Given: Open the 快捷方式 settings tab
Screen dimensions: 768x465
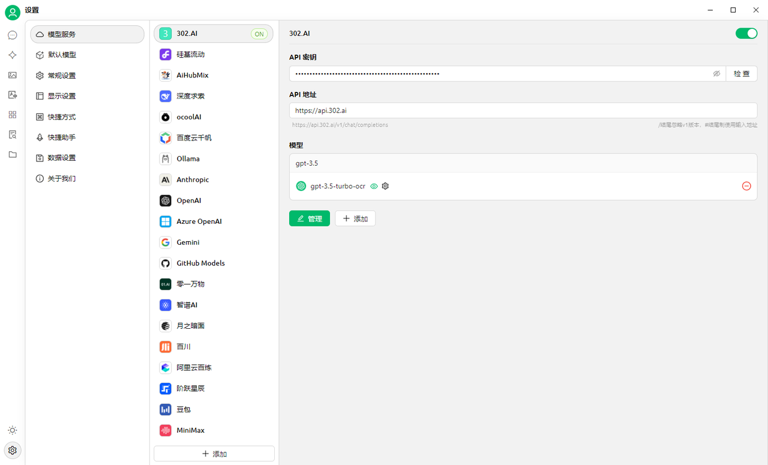Looking at the screenshot, I should (88, 117).
